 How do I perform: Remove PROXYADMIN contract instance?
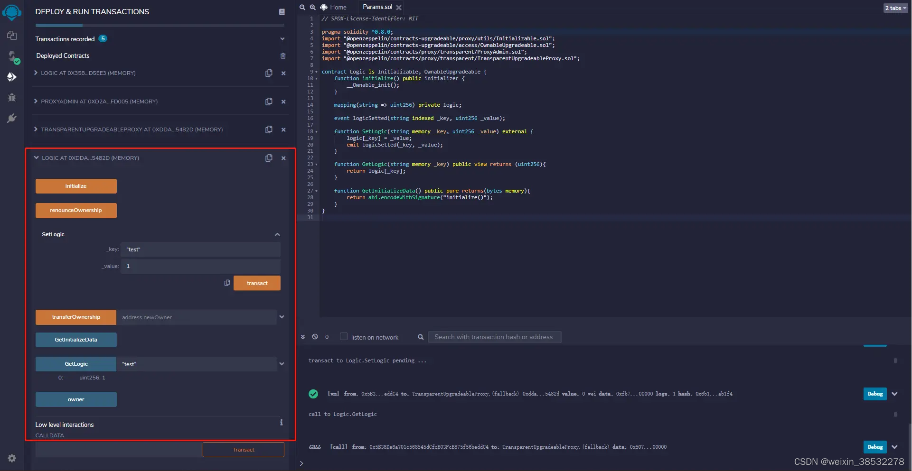[x=283, y=102]
